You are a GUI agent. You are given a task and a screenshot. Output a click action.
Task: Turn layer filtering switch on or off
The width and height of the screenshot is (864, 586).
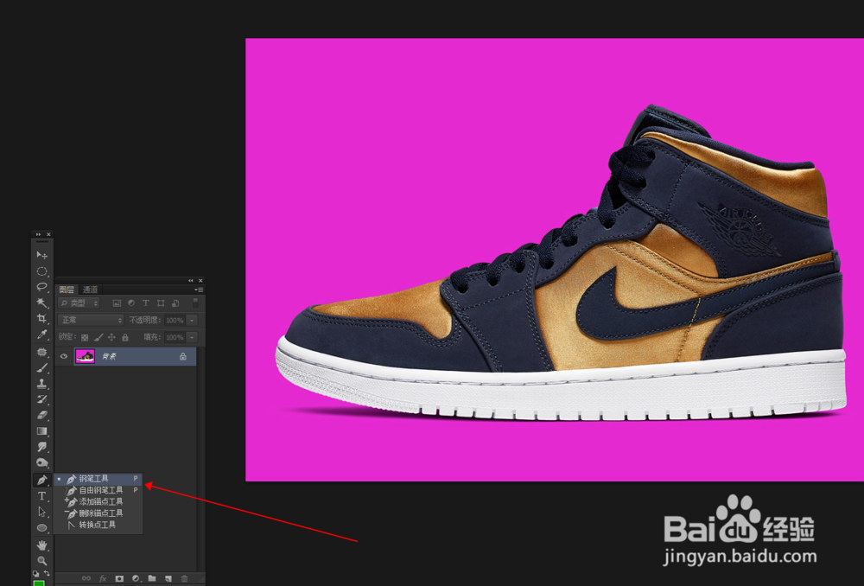point(195,303)
